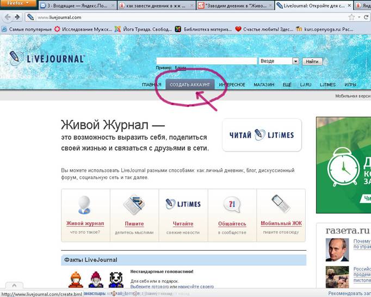Reload page using refresh icon

(x=366, y=17)
